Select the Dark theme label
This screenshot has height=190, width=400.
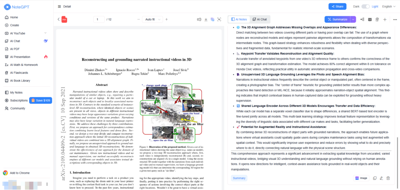pyautogui.click(x=356, y=7)
